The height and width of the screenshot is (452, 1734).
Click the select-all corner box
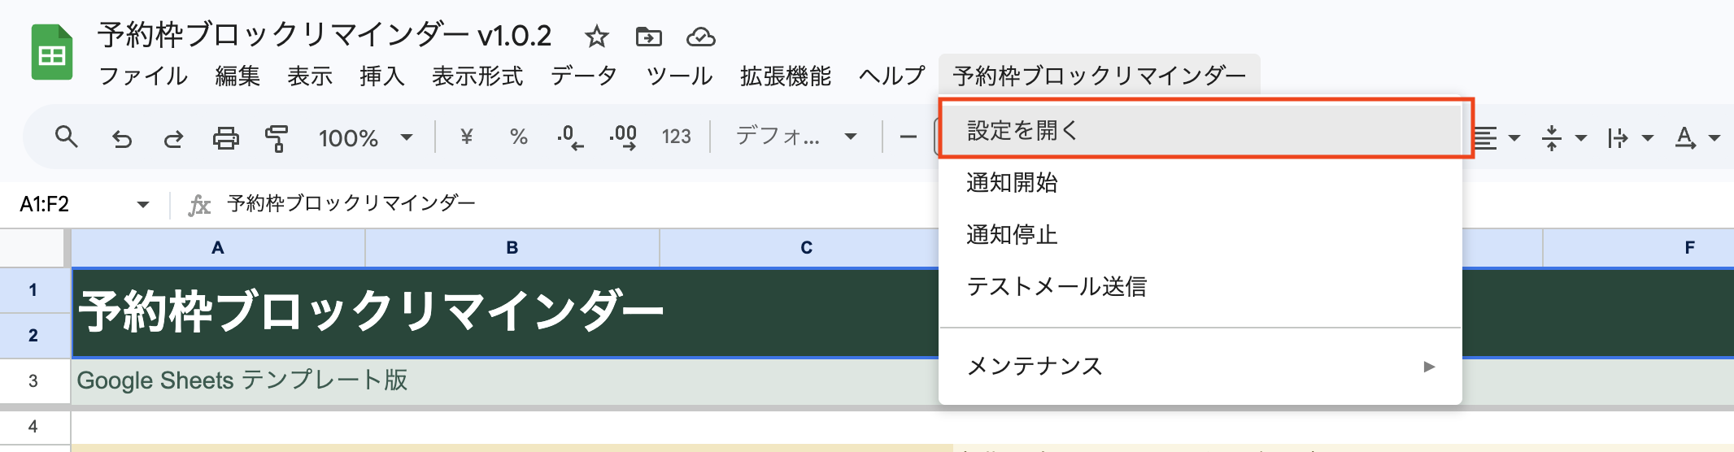pyautogui.click(x=33, y=248)
